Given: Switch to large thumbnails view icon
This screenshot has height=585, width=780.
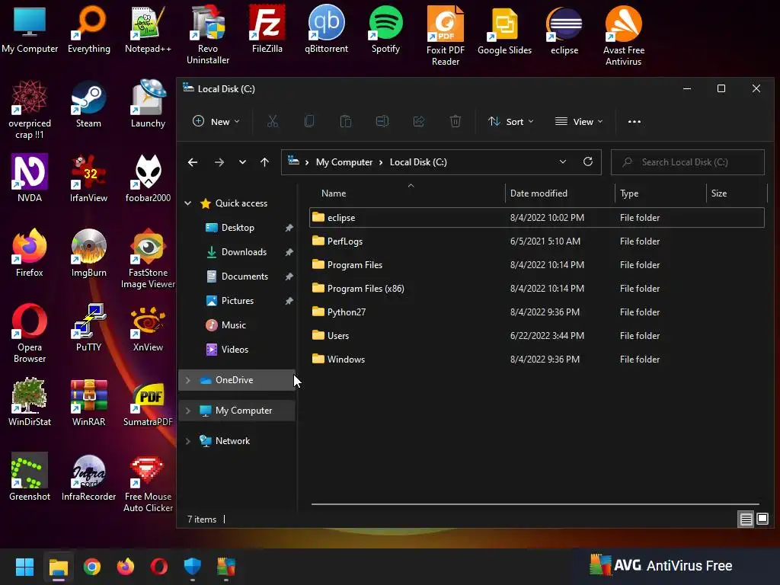Looking at the screenshot, I should click(x=762, y=519).
